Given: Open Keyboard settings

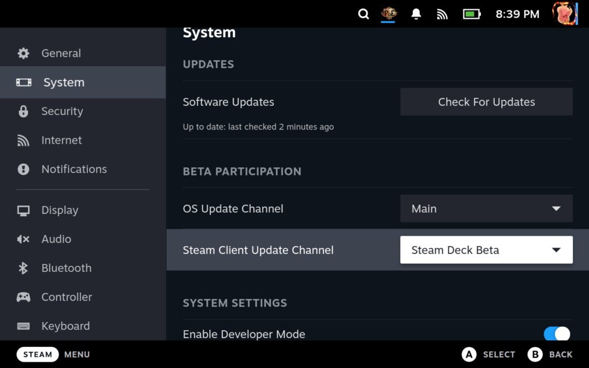Looking at the screenshot, I should pos(83,326).
